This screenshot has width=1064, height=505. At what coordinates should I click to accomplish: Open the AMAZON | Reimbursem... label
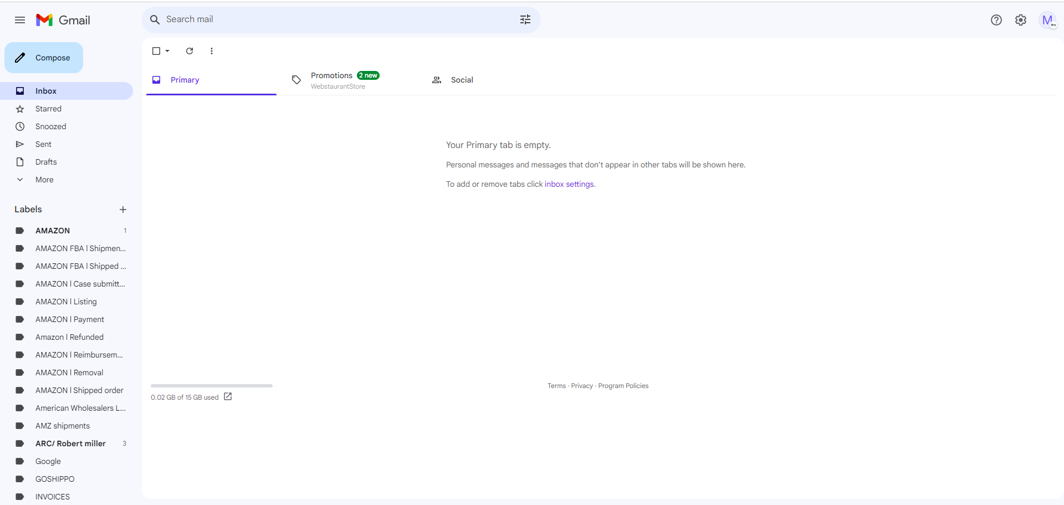[x=66, y=355]
